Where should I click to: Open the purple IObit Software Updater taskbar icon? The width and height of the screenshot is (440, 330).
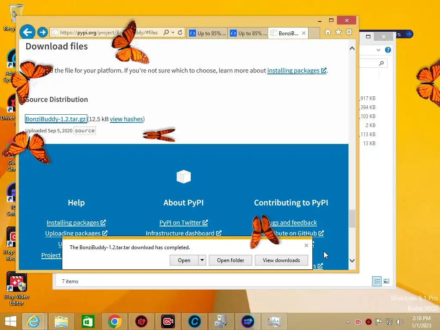coord(248,321)
